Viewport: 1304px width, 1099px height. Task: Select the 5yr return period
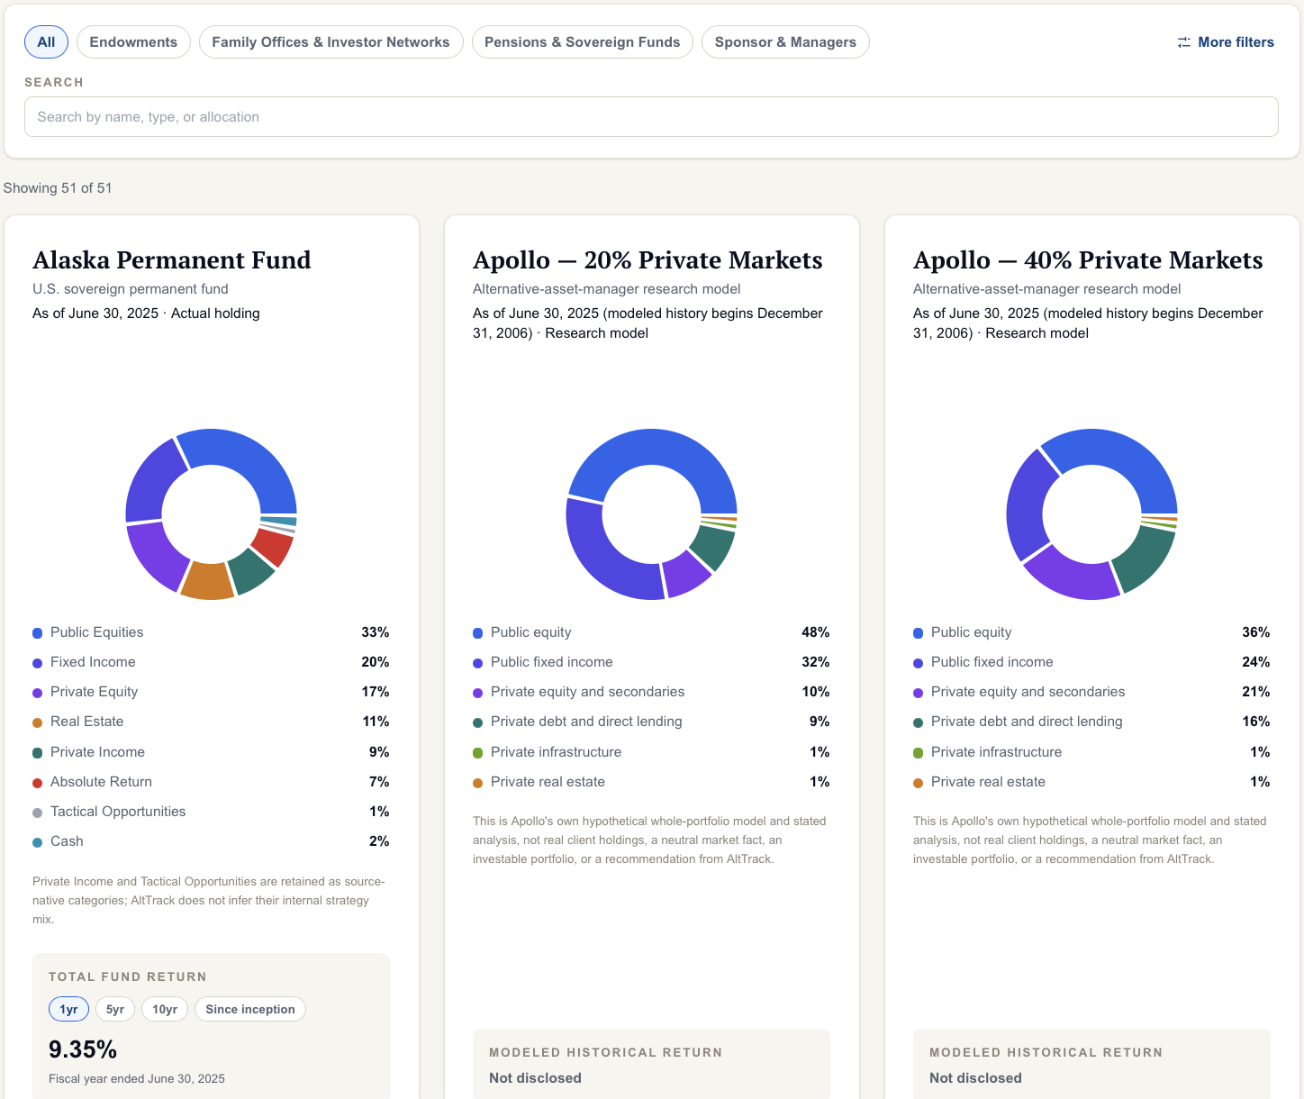tap(115, 1009)
